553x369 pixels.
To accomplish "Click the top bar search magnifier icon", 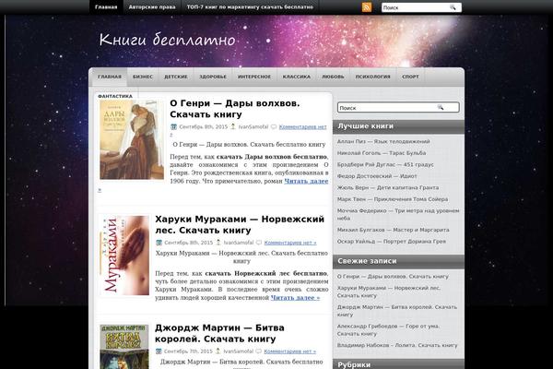I will (x=453, y=7).
